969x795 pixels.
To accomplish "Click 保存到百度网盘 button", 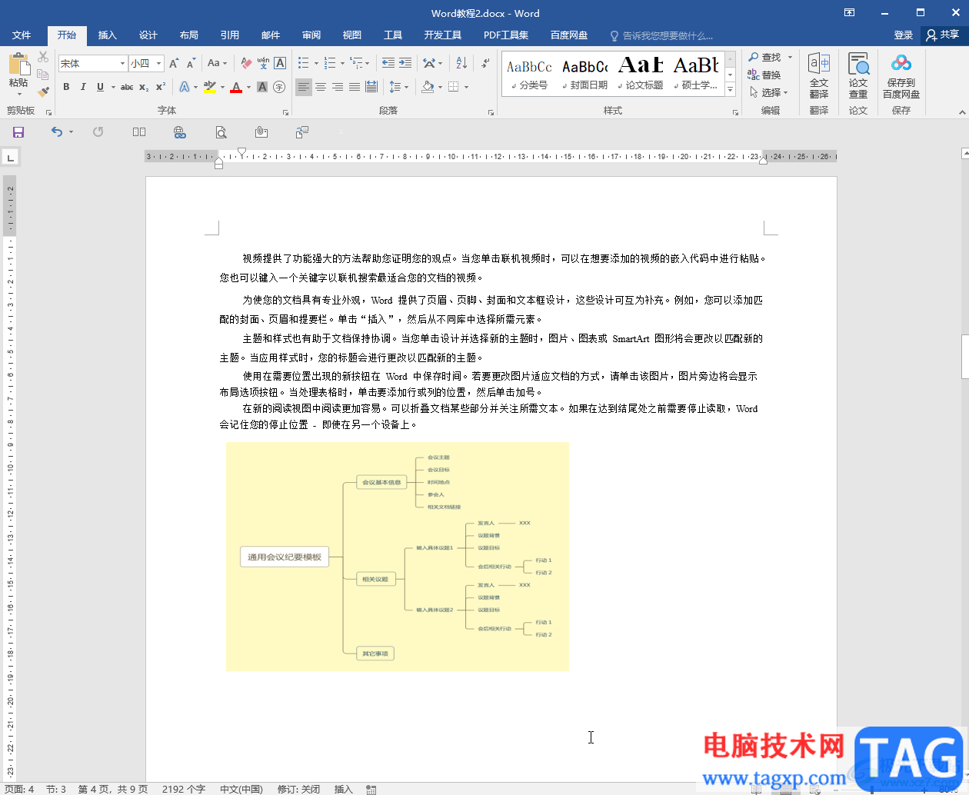I will 901,76.
